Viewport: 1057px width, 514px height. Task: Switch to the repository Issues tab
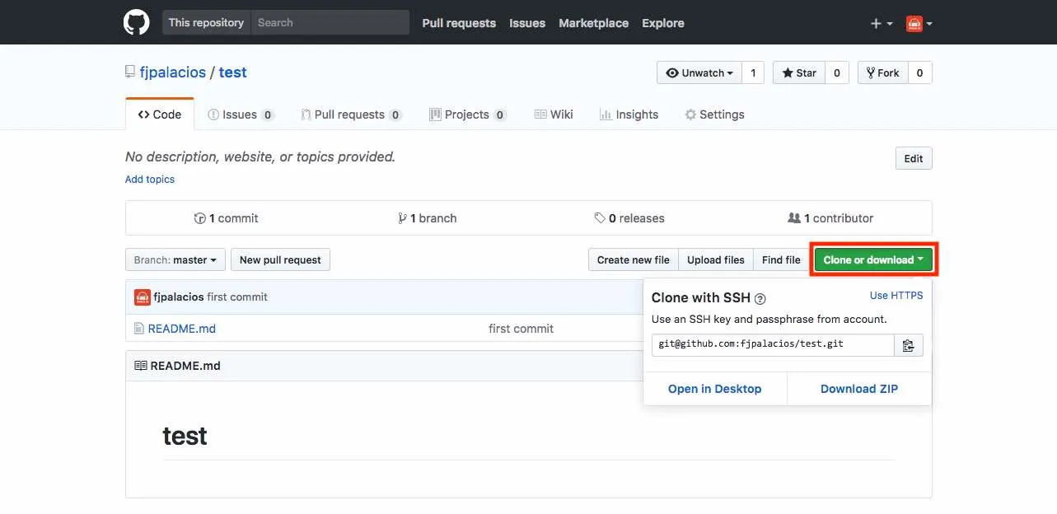241,114
